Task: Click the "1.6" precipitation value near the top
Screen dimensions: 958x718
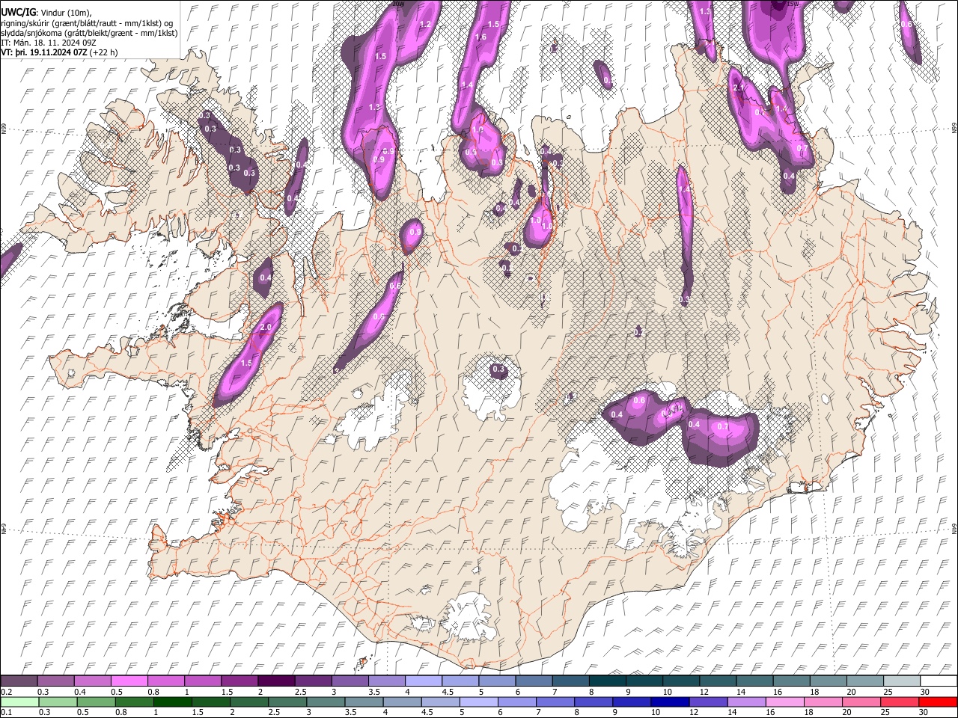Action: (x=480, y=37)
